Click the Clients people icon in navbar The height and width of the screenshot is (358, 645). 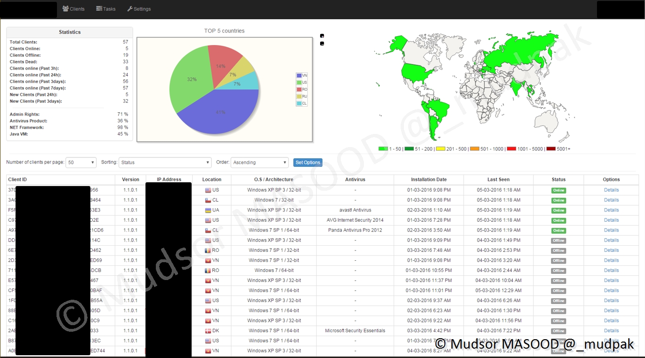[65, 9]
